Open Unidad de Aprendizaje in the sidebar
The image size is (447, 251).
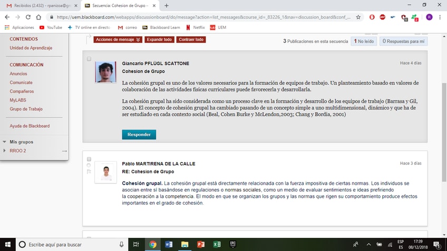tap(31, 48)
